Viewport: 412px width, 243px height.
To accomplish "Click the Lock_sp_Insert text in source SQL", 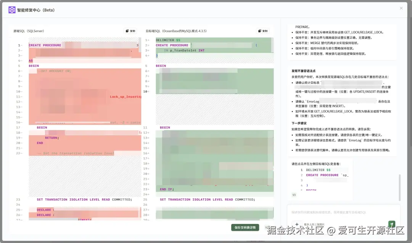I will coord(126,97).
